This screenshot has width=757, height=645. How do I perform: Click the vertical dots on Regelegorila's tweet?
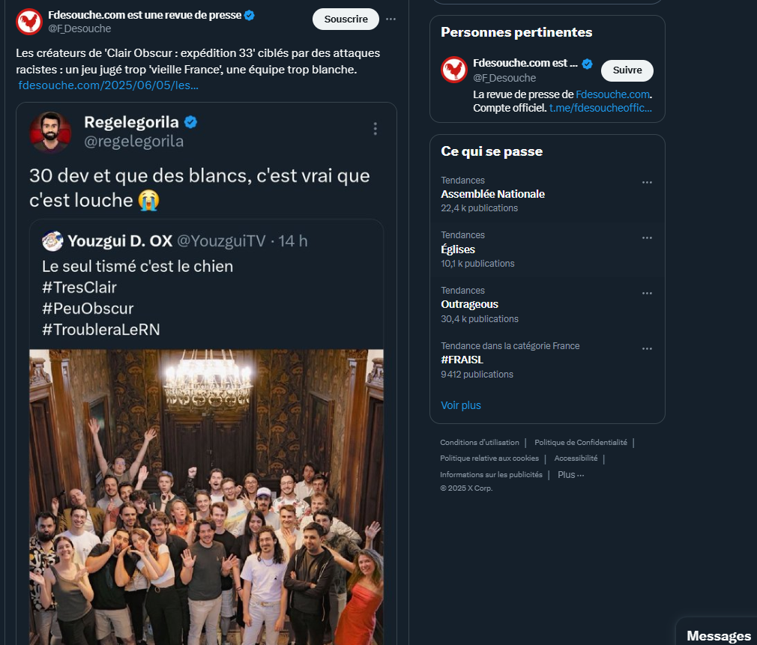click(x=376, y=129)
